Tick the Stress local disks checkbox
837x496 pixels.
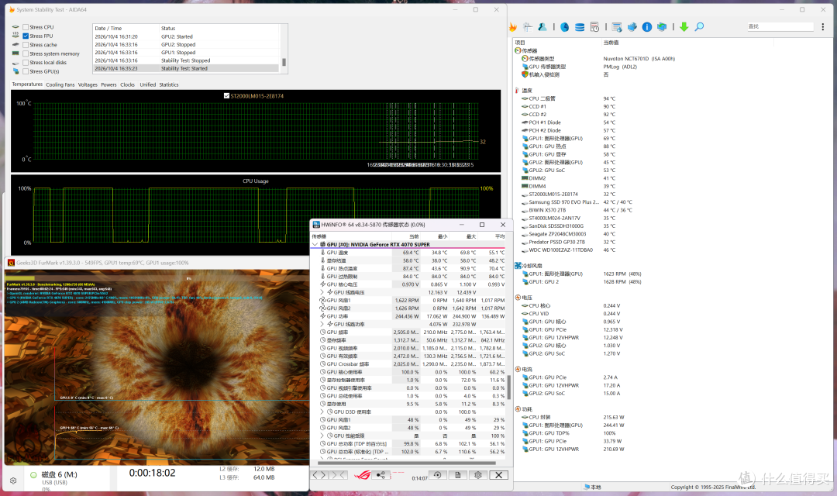coord(26,63)
